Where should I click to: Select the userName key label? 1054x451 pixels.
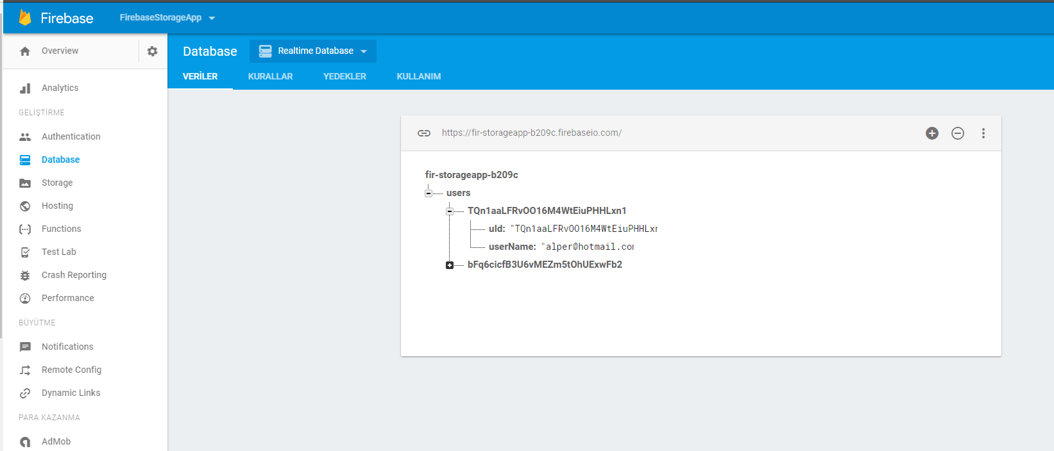tap(512, 247)
